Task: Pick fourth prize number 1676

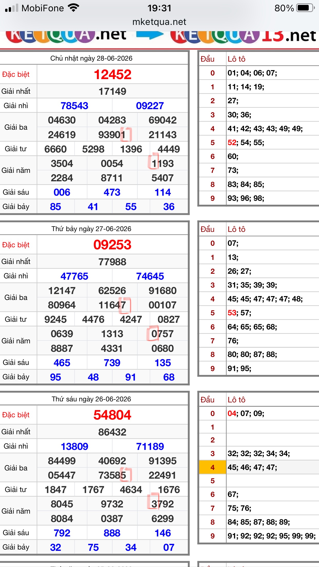Action: (x=169, y=490)
